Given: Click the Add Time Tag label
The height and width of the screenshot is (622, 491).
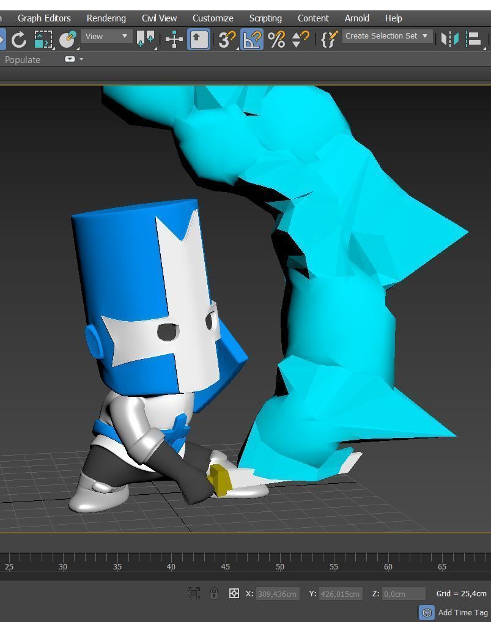Looking at the screenshot, I should (x=463, y=612).
